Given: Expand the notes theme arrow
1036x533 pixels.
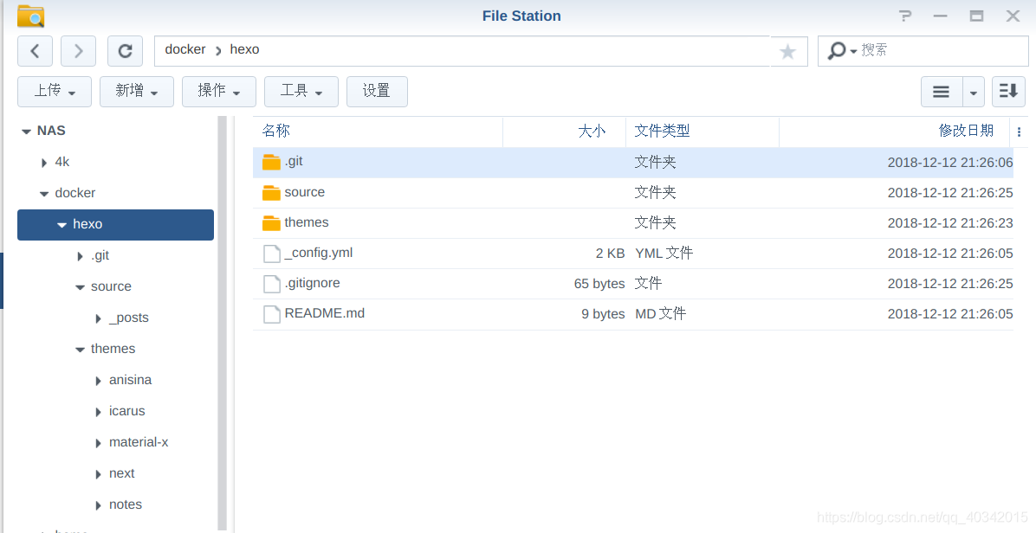Looking at the screenshot, I should (x=99, y=505).
